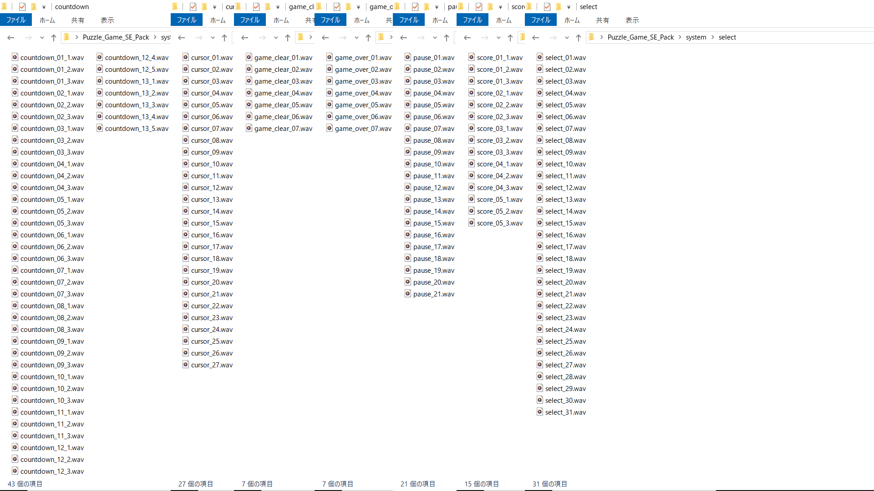Select the file icon of countdown_01_1.wav
Viewport: 874px width, 491px height.
click(15, 57)
